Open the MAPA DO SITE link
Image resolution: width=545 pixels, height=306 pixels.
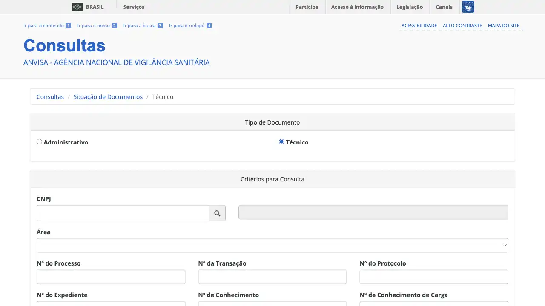coord(503,25)
